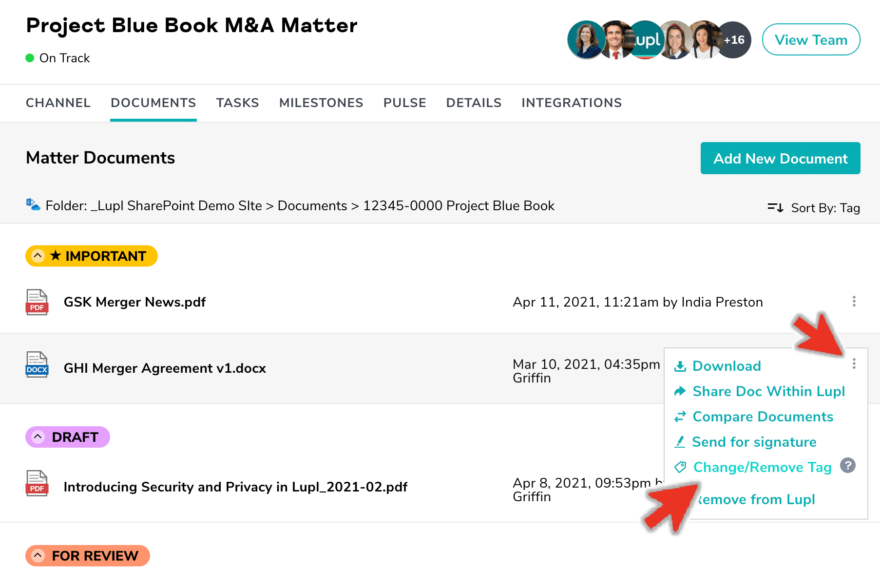Click the DOCX icon for GHI Merger Agreement
The width and height of the screenshot is (880, 581).
pos(37,364)
